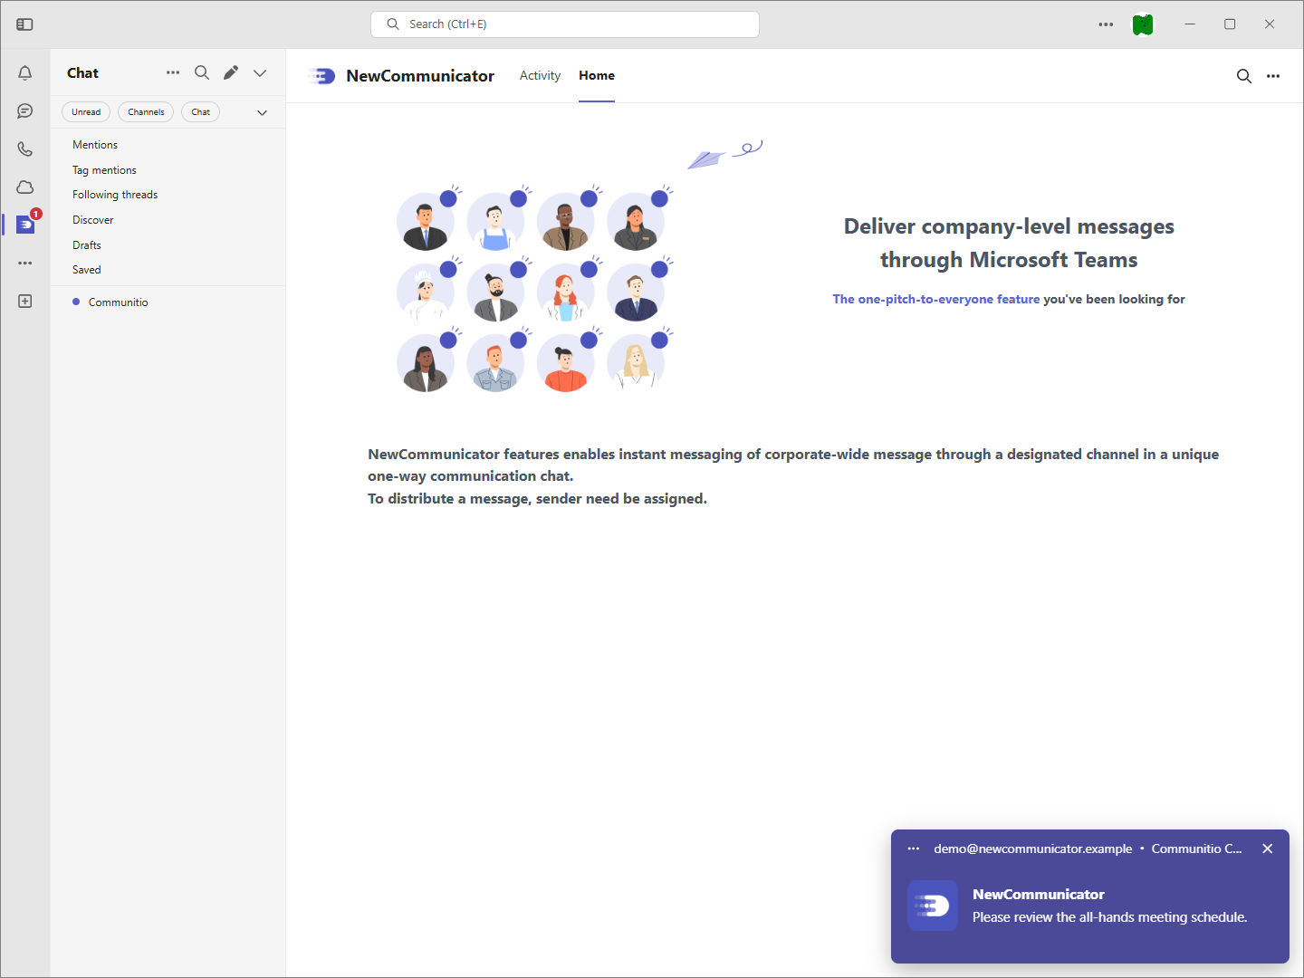Toggle the Channels filter chip
Image resolution: width=1304 pixels, height=978 pixels.
(146, 112)
